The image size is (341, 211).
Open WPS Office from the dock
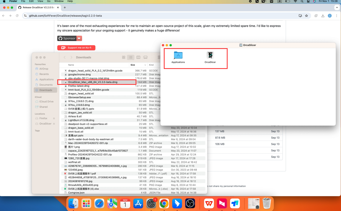(x=209, y=203)
